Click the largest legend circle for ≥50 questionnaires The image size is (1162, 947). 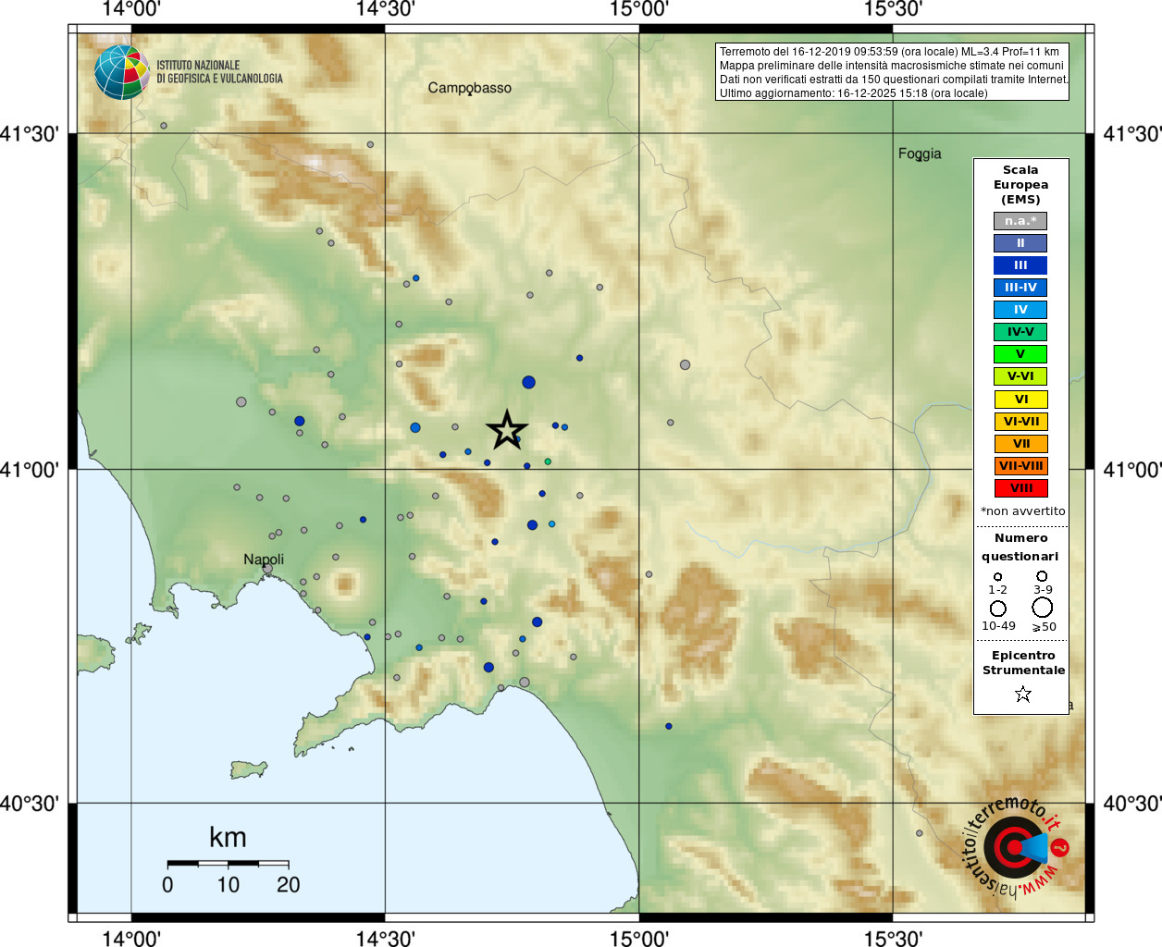tap(1043, 608)
